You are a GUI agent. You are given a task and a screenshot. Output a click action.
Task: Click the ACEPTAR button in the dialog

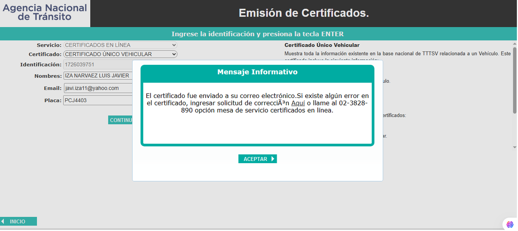(x=257, y=159)
